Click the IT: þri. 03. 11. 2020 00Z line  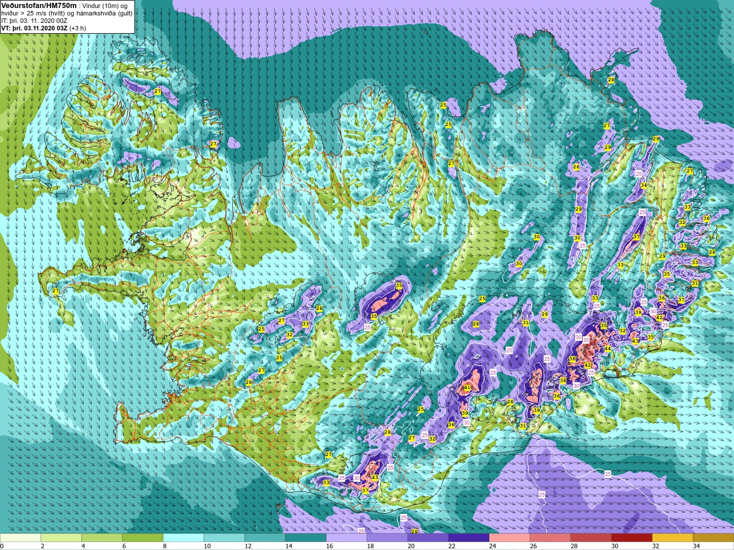pos(34,21)
